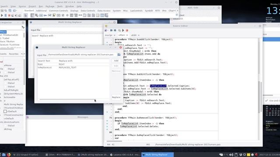
Task: Click the 'Search Text' column header
Action: point(48,61)
